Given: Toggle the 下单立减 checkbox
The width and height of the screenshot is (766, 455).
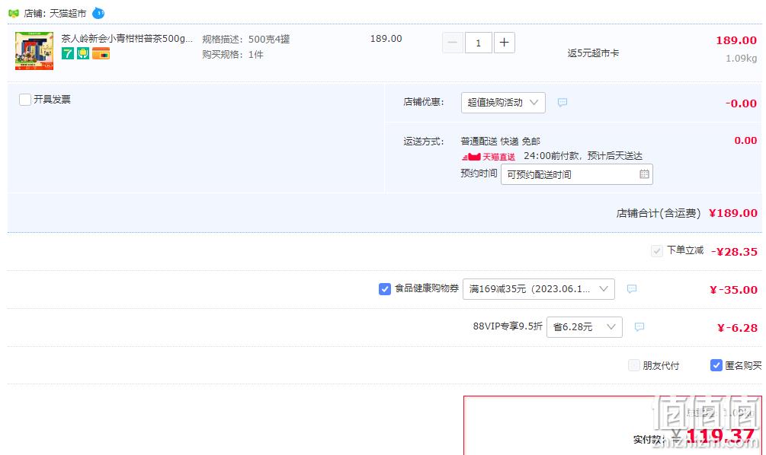Looking at the screenshot, I should pyautogui.click(x=656, y=251).
